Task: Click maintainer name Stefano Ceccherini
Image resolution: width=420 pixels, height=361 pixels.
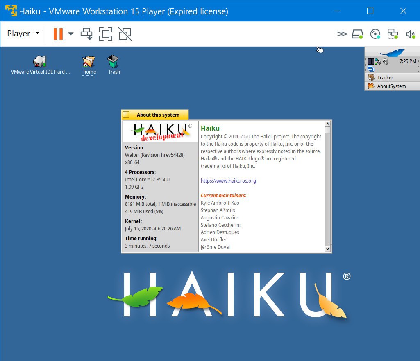Action: pos(220,225)
